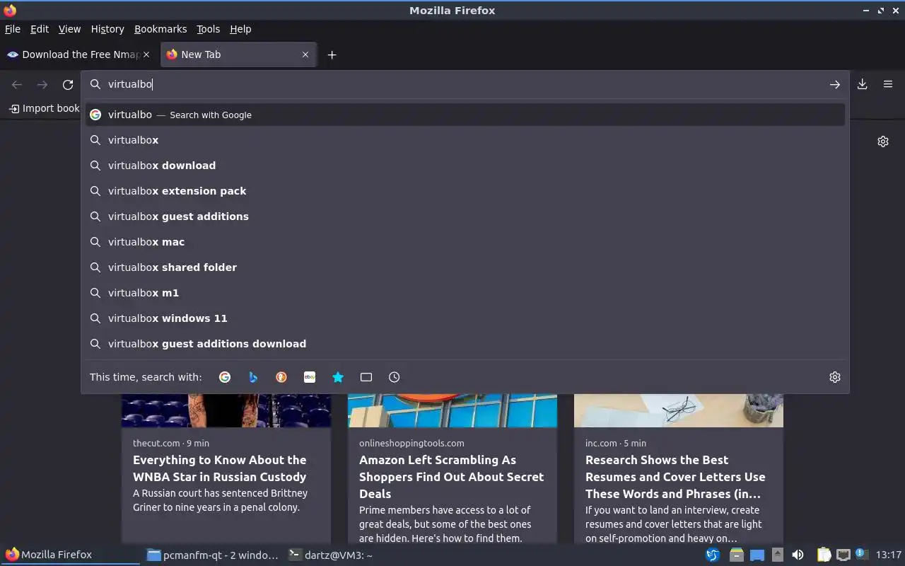
Task: Open the Help menu
Action: tap(240, 29)
